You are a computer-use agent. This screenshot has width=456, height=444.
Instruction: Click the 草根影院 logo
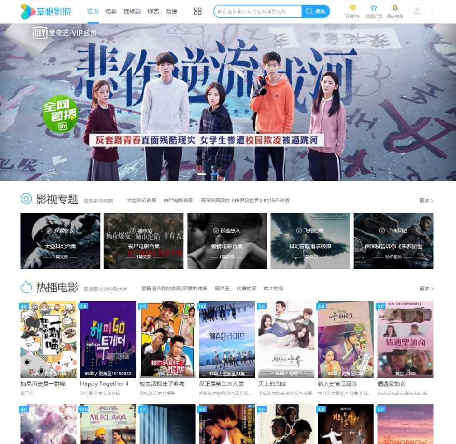click(x=46, y=11)
